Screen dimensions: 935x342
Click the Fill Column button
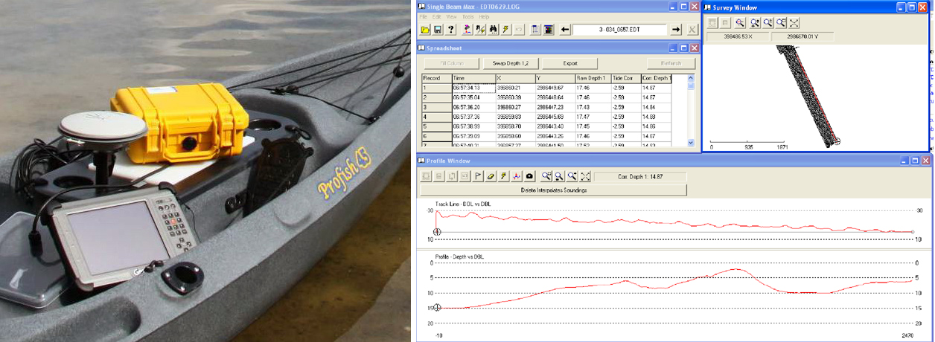click(451, 63)
